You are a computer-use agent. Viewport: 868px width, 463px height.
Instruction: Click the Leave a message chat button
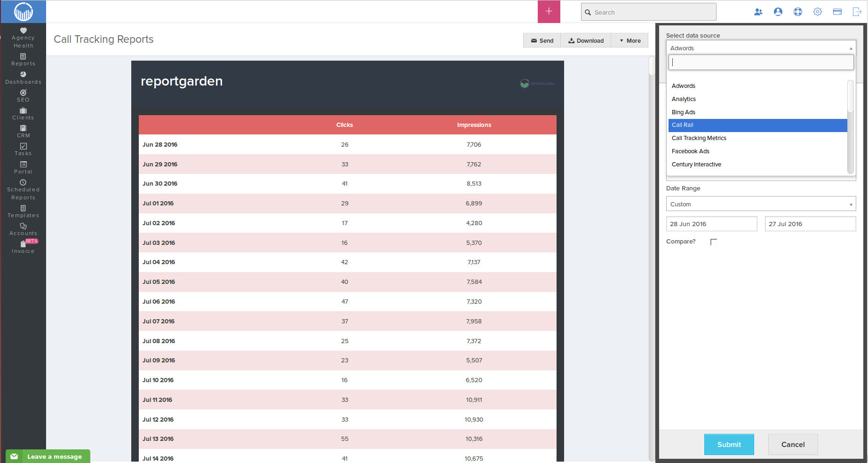48,456
